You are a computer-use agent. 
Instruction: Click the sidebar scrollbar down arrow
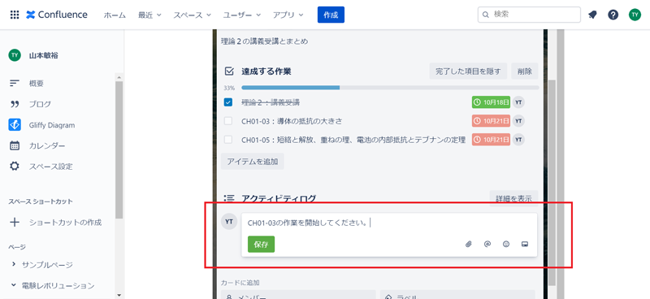point(119,295)
